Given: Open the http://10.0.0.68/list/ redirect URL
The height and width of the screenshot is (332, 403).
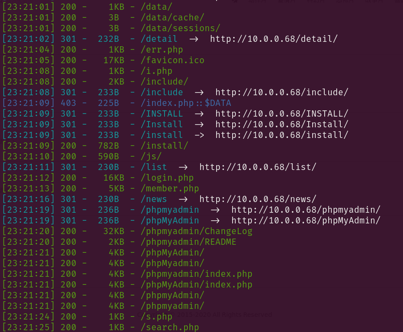Looking at the screenshot, I should pos(258,167).
